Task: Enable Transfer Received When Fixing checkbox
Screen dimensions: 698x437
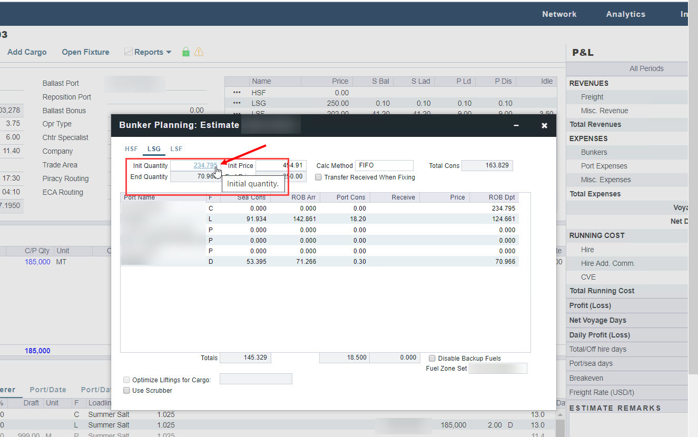Action: pos(319,177)
